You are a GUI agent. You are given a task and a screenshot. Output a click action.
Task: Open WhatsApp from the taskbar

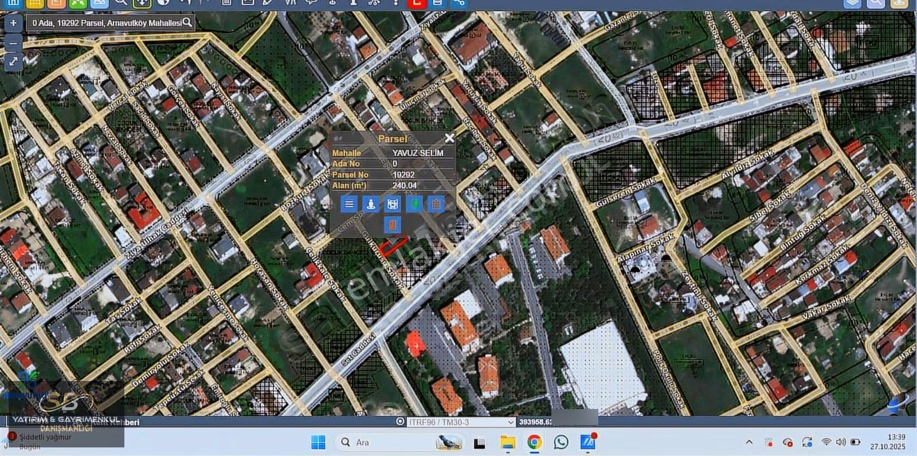561,442
